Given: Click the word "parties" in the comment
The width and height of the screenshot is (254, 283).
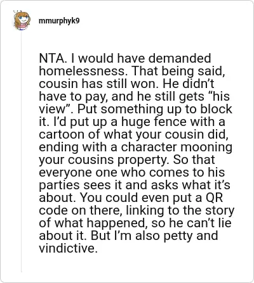Looking at the screenshot, I should (59, 185).
